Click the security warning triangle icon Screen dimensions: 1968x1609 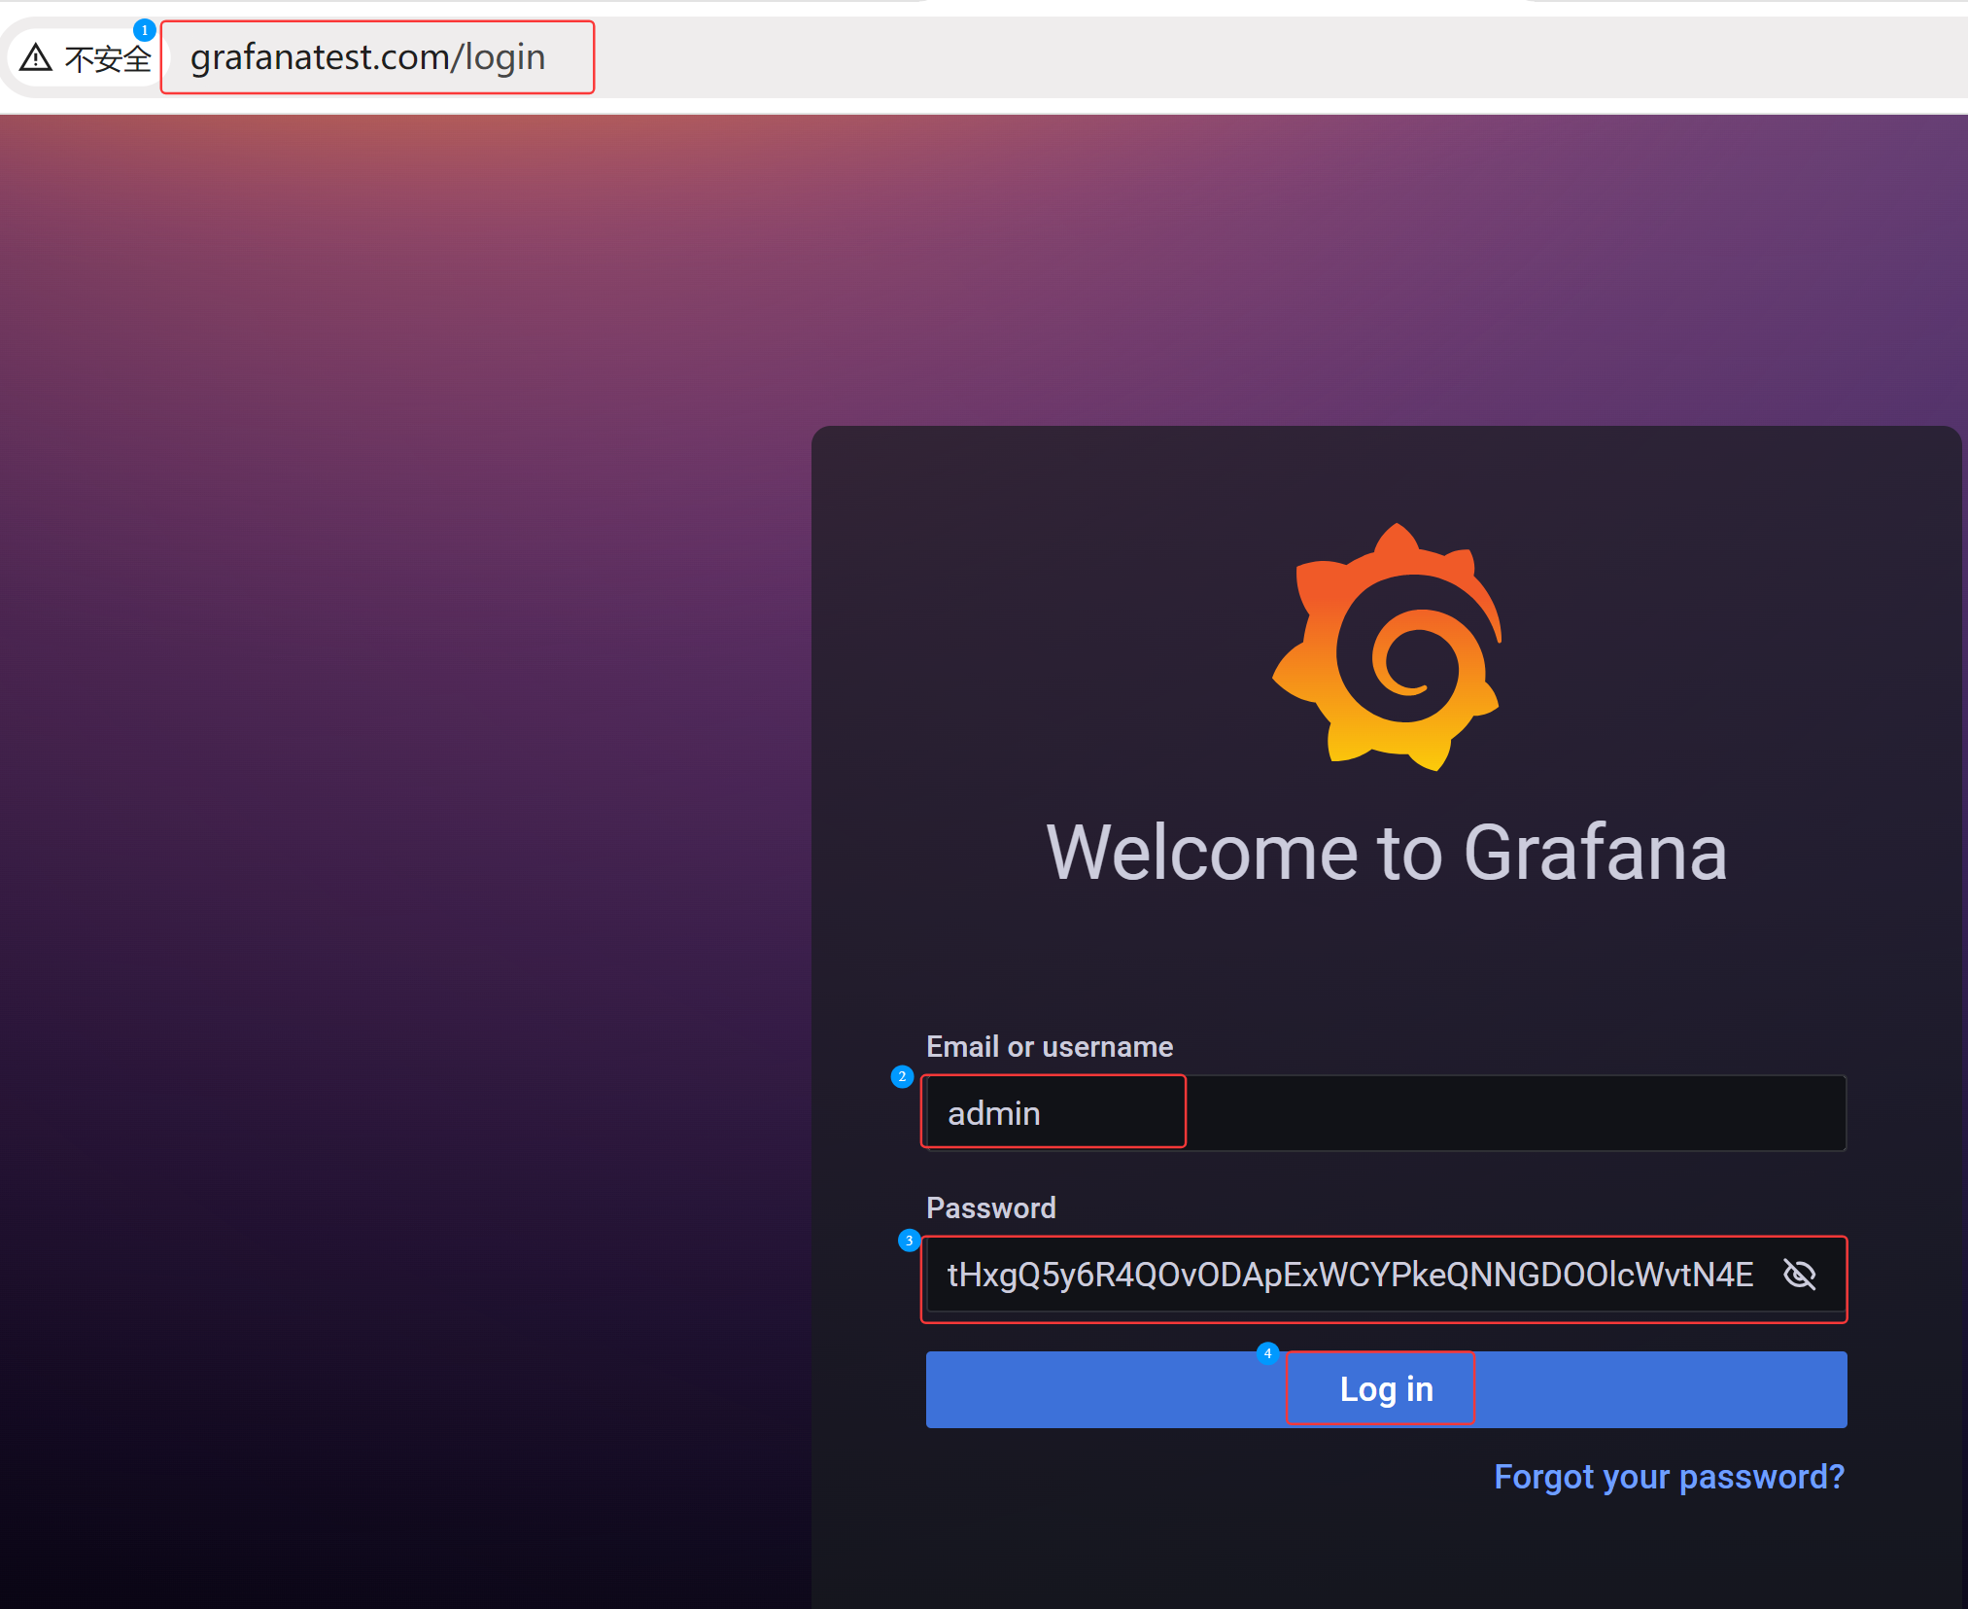pyautogui.click(x=36, y=58)
